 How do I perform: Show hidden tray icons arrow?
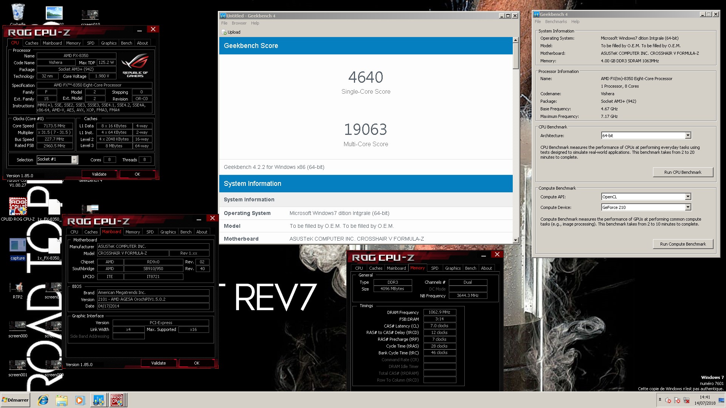(660, 400)
